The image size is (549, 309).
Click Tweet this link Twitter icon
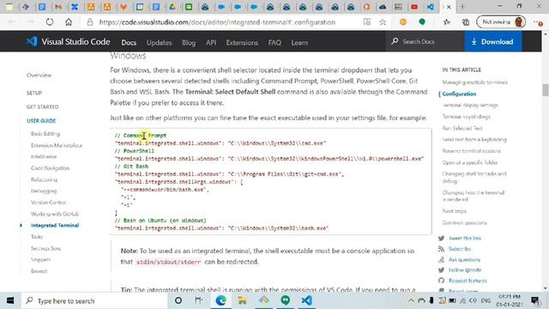coord(441,239)
